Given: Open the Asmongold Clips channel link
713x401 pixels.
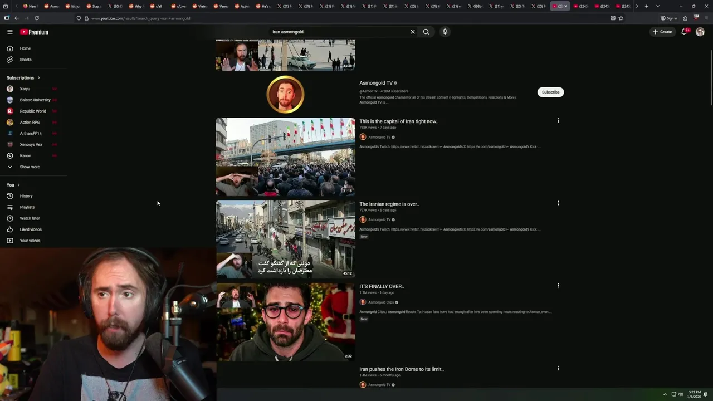Looking at the screenshot, I should coord(381,302).
